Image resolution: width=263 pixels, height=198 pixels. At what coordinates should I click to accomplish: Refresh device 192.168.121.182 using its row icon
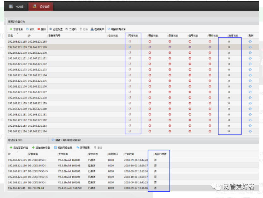point(250,120)
